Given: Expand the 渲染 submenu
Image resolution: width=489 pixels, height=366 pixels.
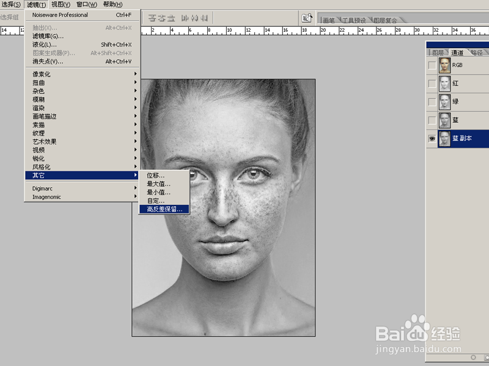Looking at the screenshot, I should tap(83, 108).
